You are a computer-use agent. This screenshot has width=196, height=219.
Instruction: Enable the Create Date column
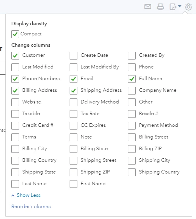click(73, 56)
